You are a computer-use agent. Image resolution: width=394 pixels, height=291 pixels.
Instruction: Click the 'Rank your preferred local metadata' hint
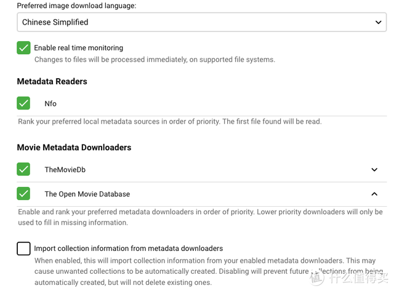pyautogui.click(x=170, y=122)
